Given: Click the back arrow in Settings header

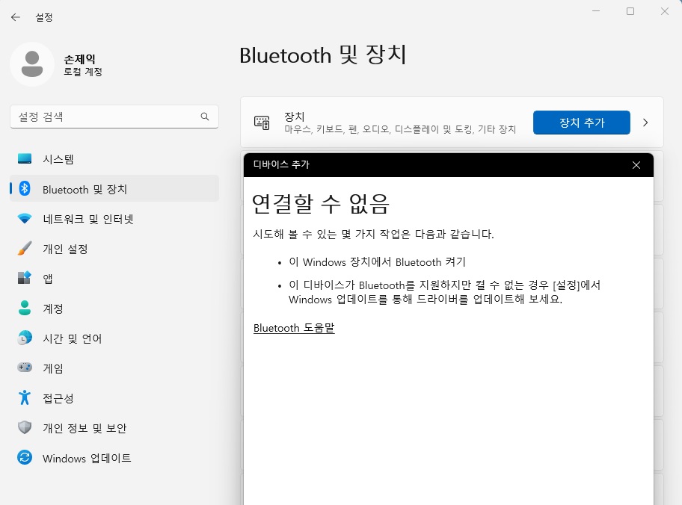Looking at the screenshot, I should coord(16,17).
